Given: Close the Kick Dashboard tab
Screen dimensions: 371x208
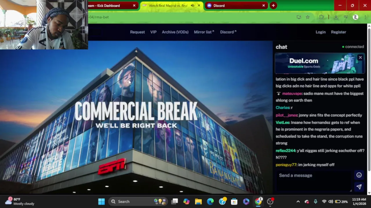Looking at the screenshot, I should 134,5.
